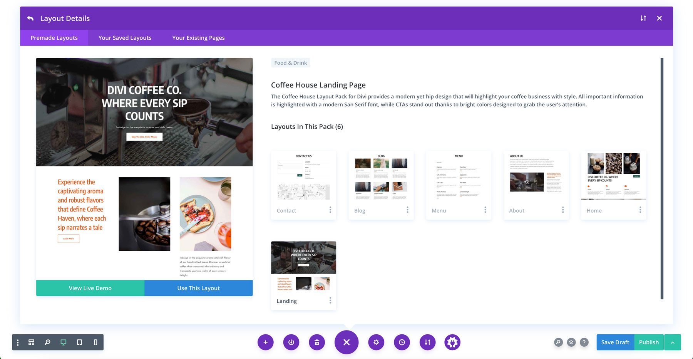The image size is (693, 359).
Task: Open options menu for the Landing layout
Action: pos(330,300)
